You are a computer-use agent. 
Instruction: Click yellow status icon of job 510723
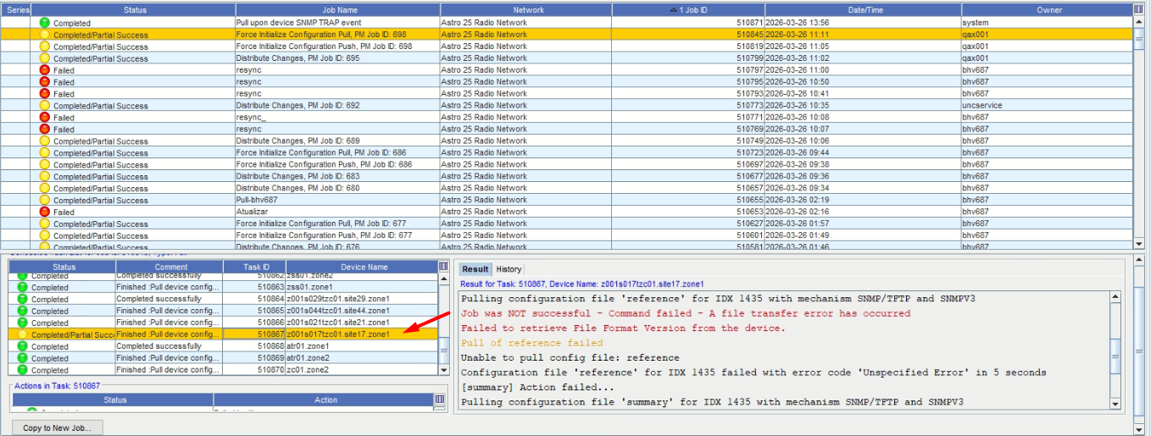45,153
